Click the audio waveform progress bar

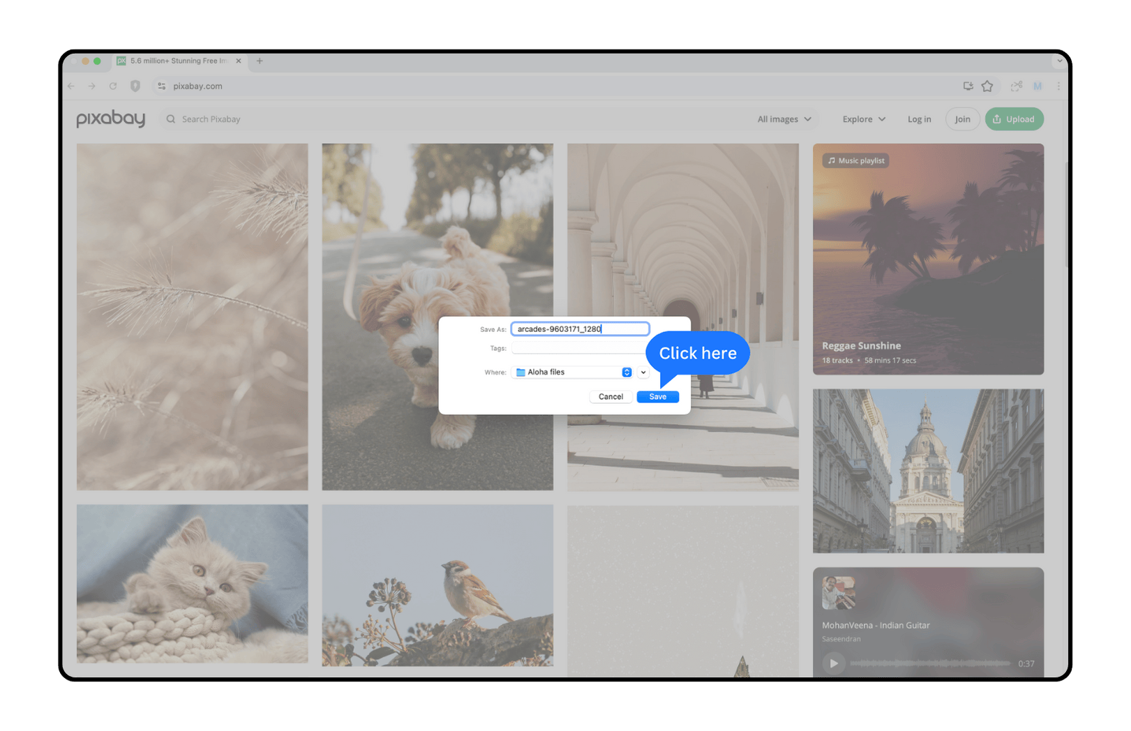pos(930,663)
